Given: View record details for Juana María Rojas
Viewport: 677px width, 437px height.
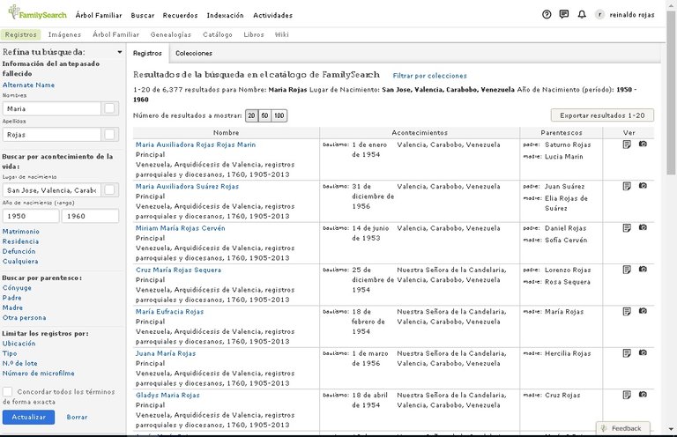Looking at the screenshot, I should 627,353.
